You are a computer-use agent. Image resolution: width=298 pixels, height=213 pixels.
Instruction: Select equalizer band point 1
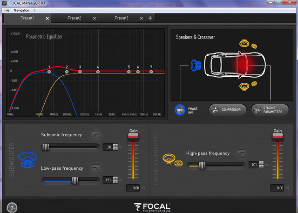49,72
